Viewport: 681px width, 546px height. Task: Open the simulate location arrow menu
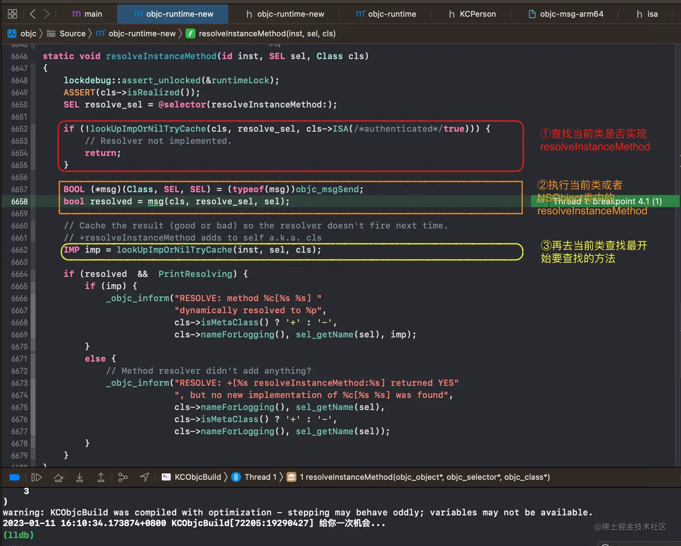145,477
